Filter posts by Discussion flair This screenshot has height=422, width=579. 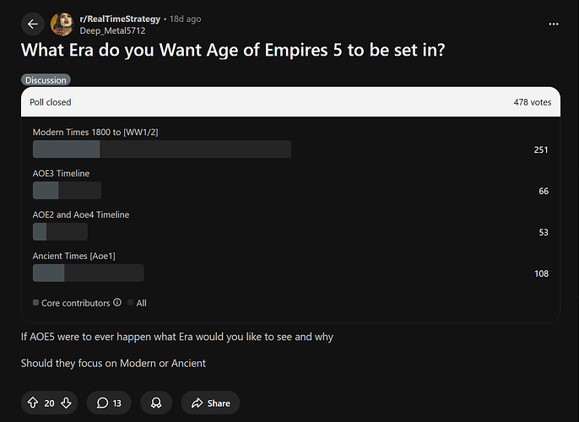coord(46,80)
